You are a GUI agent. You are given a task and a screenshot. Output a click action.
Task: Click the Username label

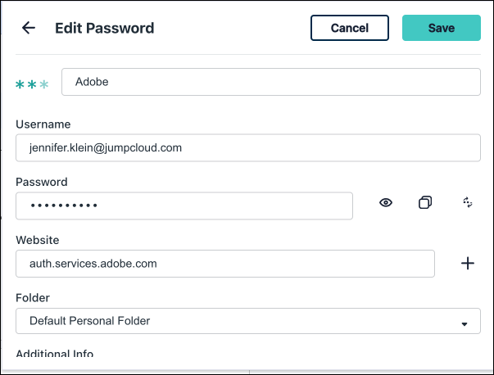tap(43, 124)
